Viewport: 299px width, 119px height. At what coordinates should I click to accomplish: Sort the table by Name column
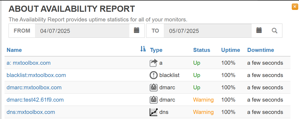(14, 50)
